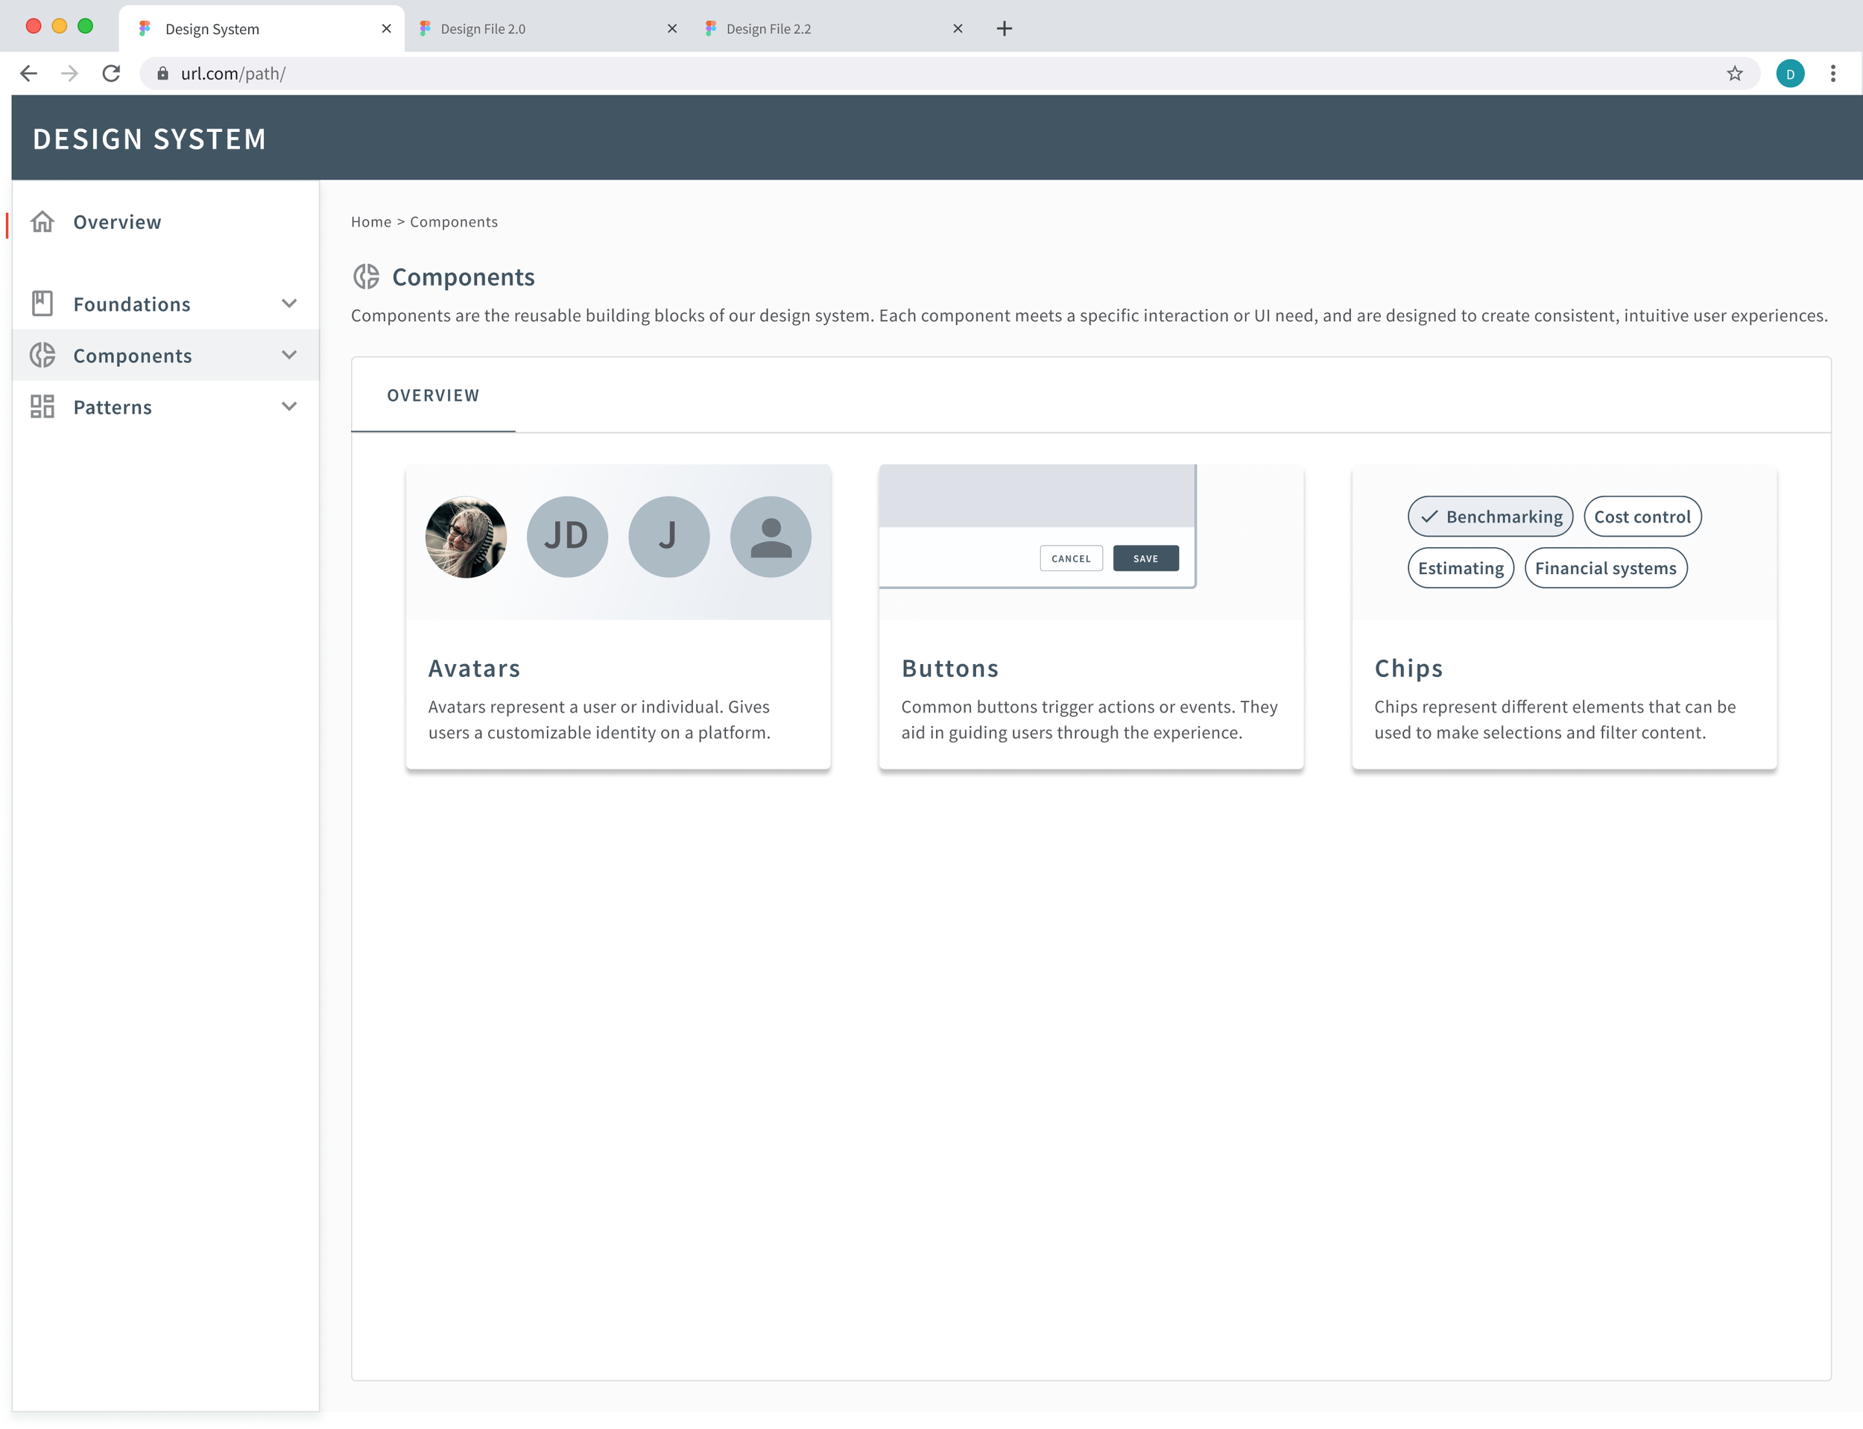Select the Foundations book icon
Image resolution: width=1863 pixels, height=1429 pixels.
pos(42,303)
